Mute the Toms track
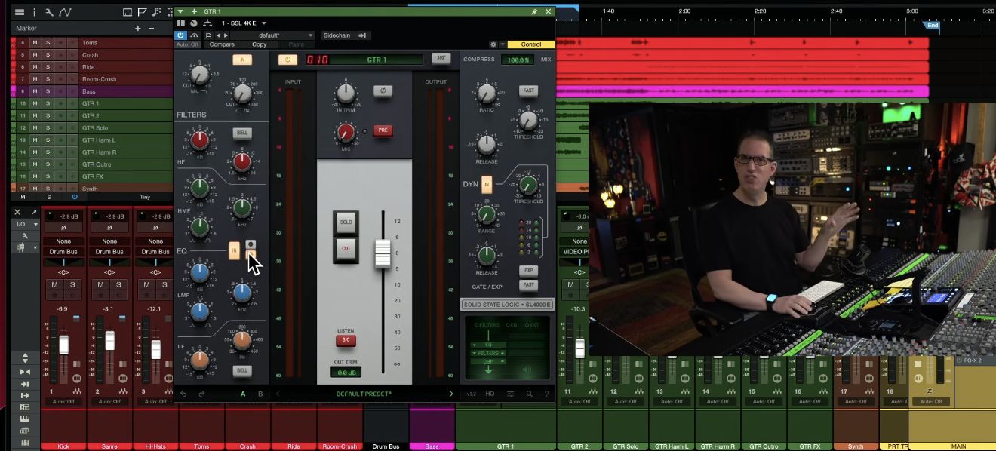Screen dimensions: 996x451 click(x=35, y=43)
